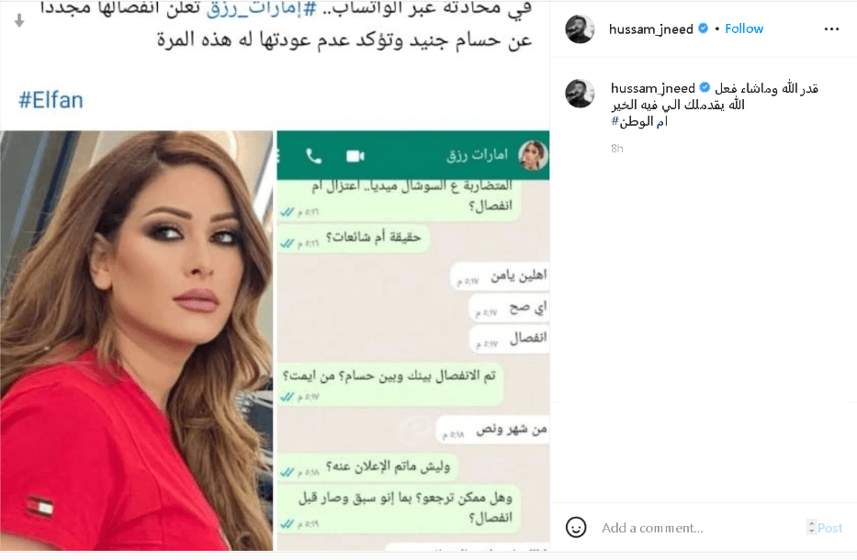Click the 8h timestamp under caption
This screenshot has width=857, height=560.
[617, 149]
